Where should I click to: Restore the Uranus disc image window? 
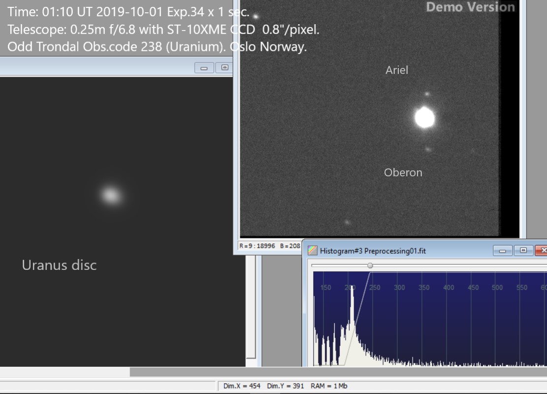point(225,68)
